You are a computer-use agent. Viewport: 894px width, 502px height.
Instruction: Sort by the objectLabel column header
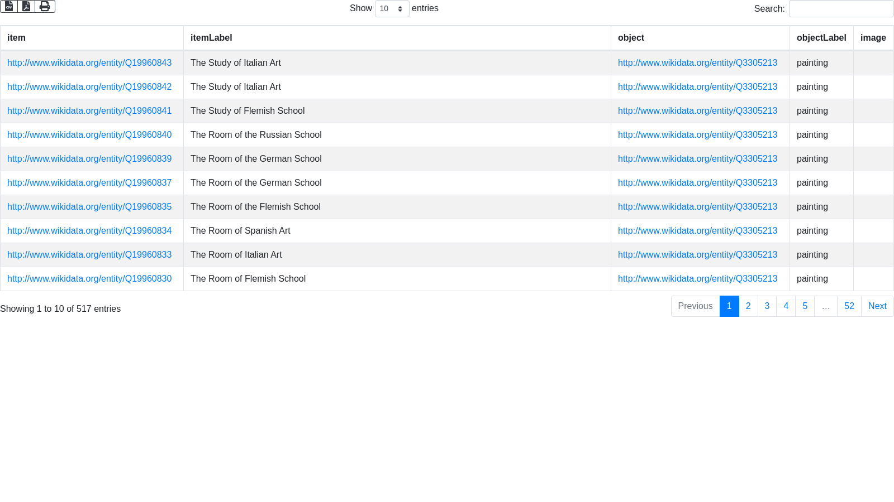pyautogui.click(x=821, y=38)
